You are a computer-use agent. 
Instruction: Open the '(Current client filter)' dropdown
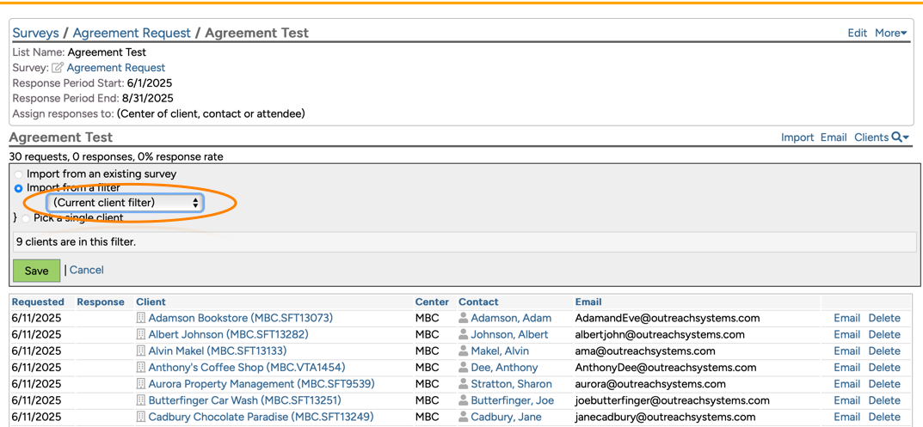(126, 203)
